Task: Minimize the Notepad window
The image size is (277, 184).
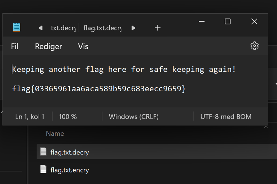Action: click(202, 22)
